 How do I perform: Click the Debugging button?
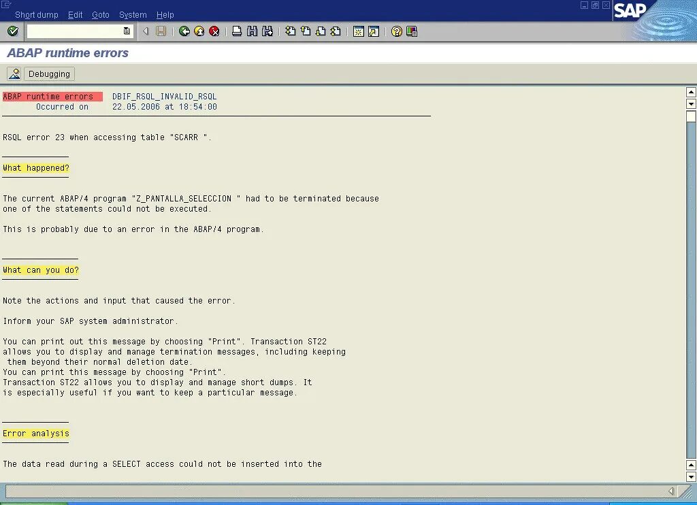coord(49,74)
